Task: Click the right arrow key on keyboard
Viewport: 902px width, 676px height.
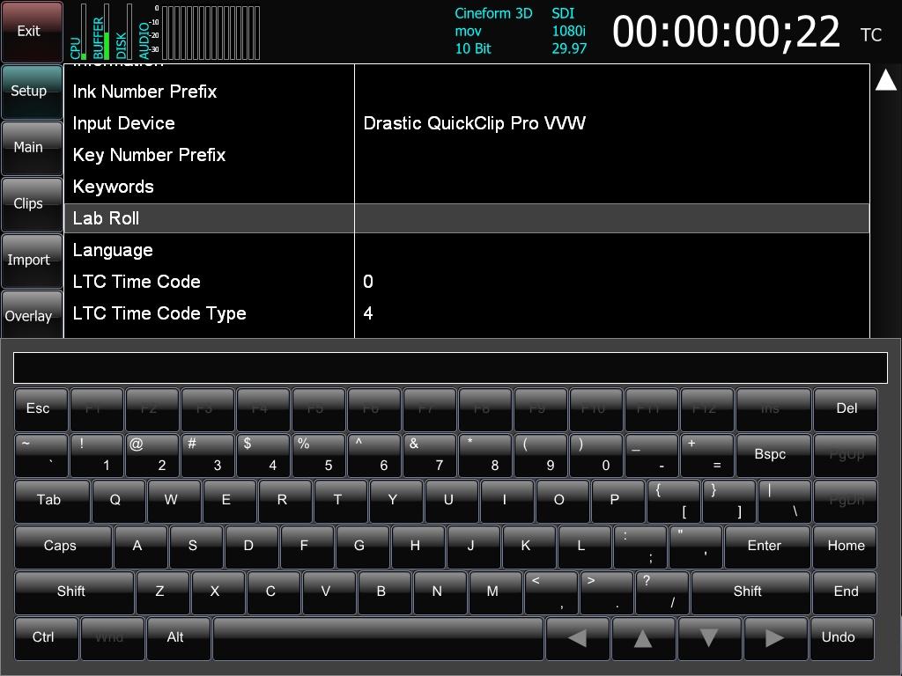Action: click(x=775, y=638)
